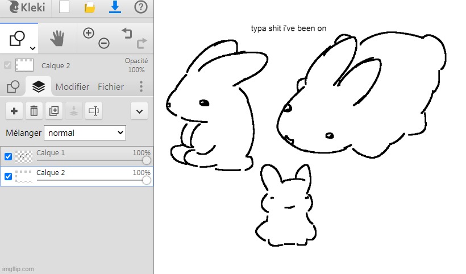This screenshot has width=466, height=274.
Task: Click the Kleki logo
Action: tap(27, 7)
